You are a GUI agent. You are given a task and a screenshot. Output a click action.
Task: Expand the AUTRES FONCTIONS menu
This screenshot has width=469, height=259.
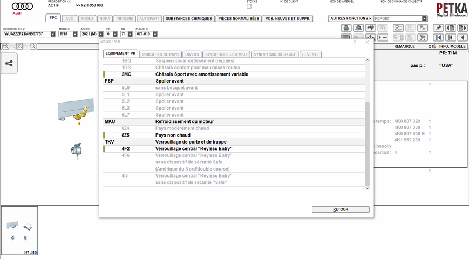[x=351, y=18]
